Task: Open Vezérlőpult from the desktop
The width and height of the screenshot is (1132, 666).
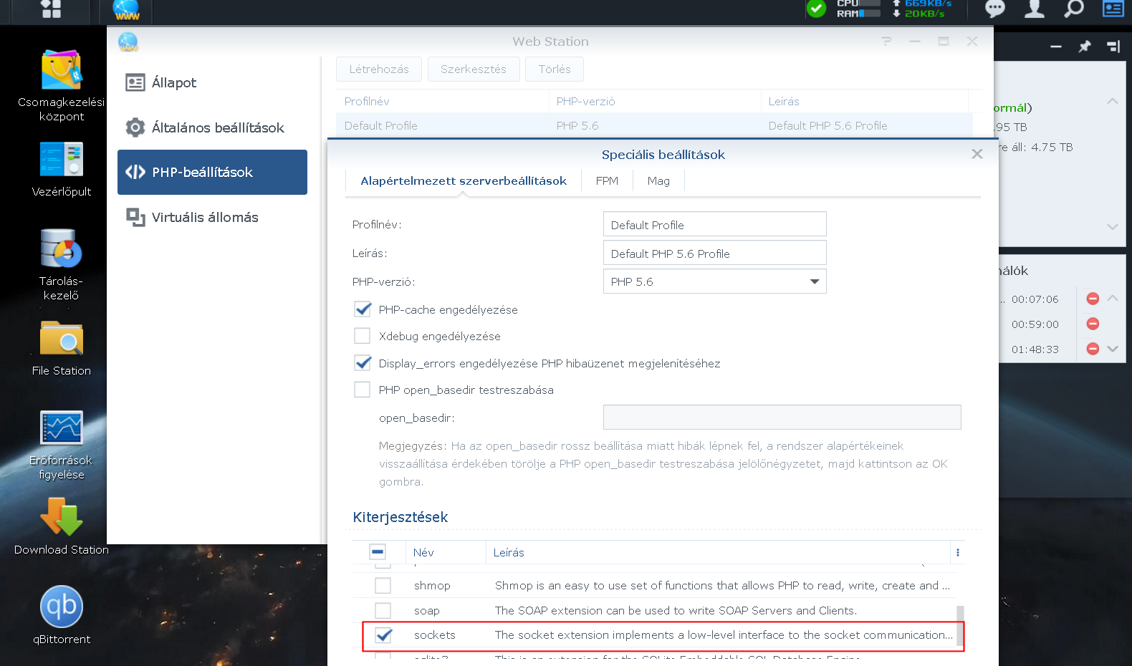Action: click(x=61, y=160)
